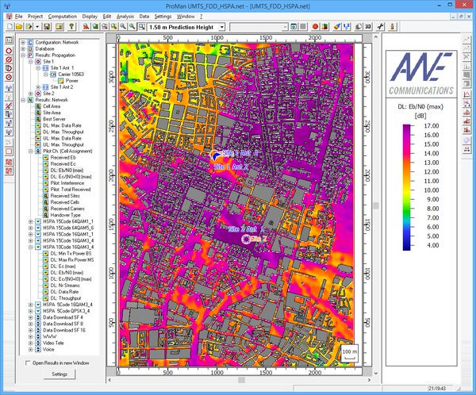This screenshot has width=476, height=395.
Task: Enable Open Results in new Window checkbox
Action: click(x=29, y=362)
